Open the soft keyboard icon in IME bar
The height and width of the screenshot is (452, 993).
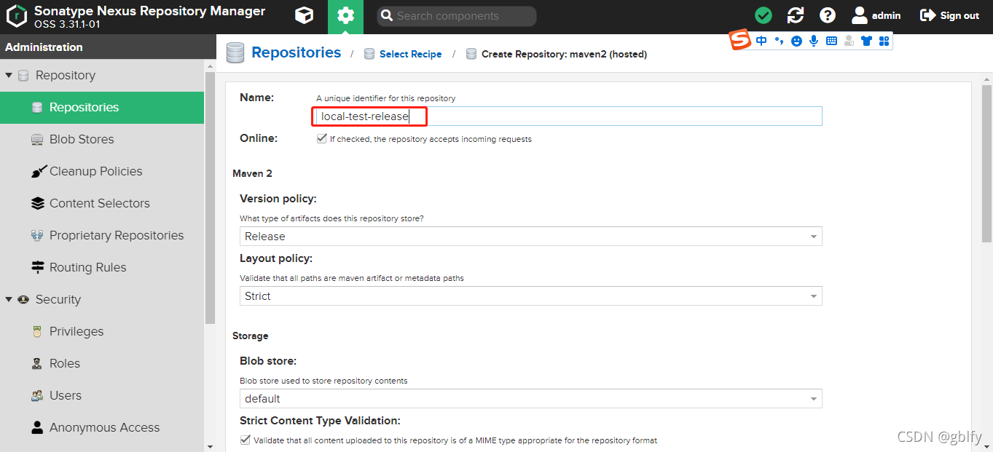(831, 41)
